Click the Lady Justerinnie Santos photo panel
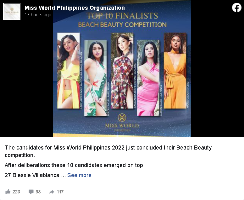 point(69,71)
